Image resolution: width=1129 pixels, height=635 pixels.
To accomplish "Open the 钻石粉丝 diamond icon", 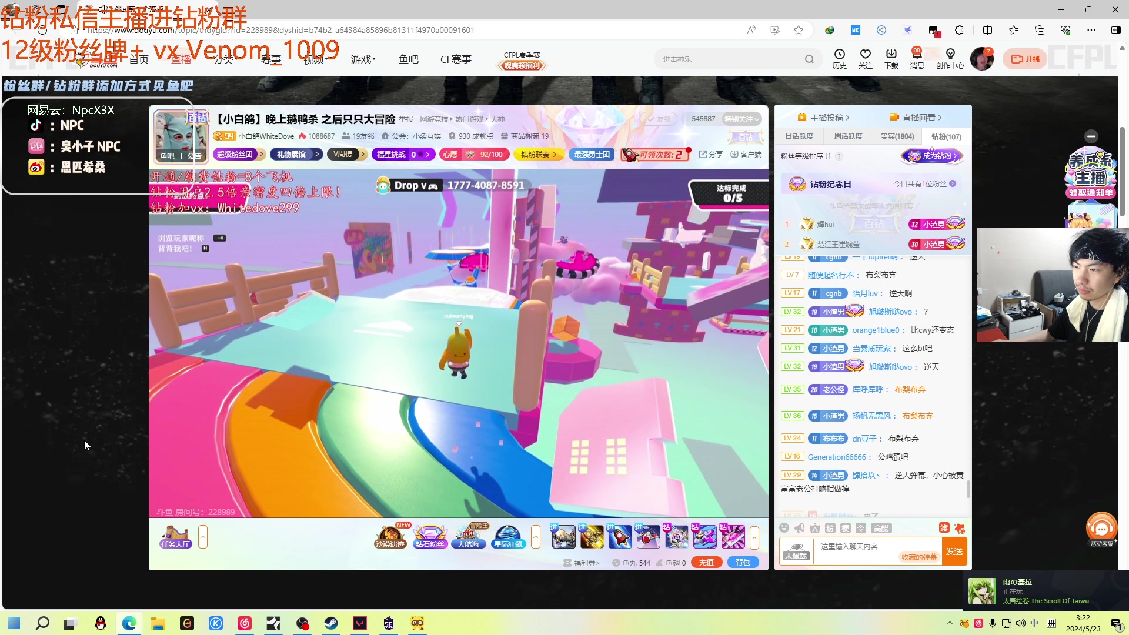I will 430,537.
